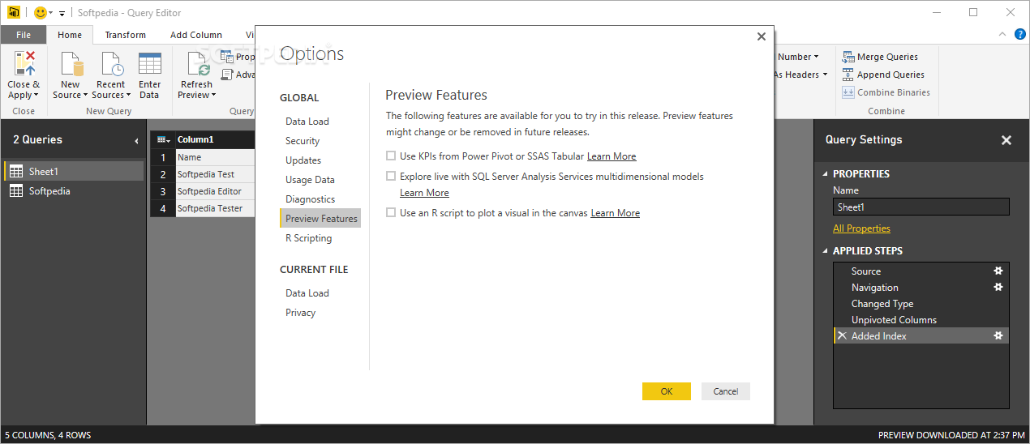Select the Home ribbon tab

coord(70,35)
